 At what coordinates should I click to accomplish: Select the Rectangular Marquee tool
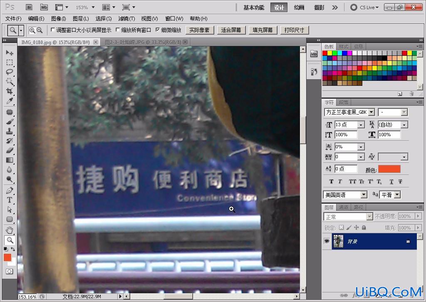(10, 62)
